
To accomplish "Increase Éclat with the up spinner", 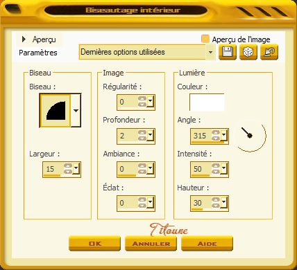I will click(142, 200).
